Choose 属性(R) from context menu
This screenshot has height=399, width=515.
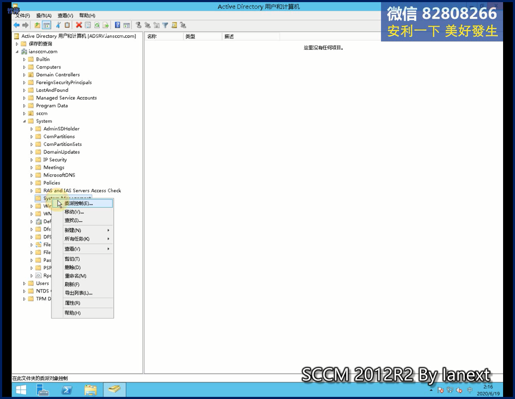[83, 303]
